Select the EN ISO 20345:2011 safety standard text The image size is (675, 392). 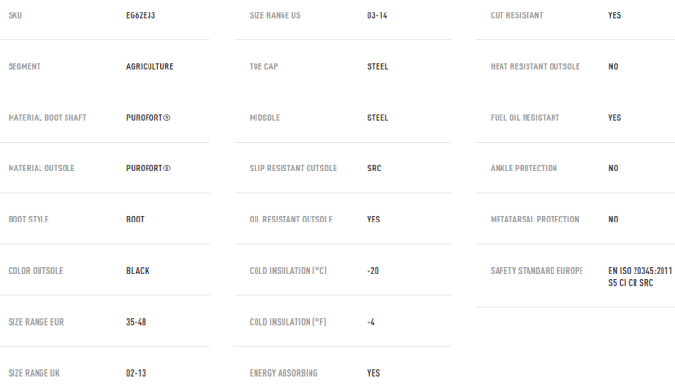point(640,271)
